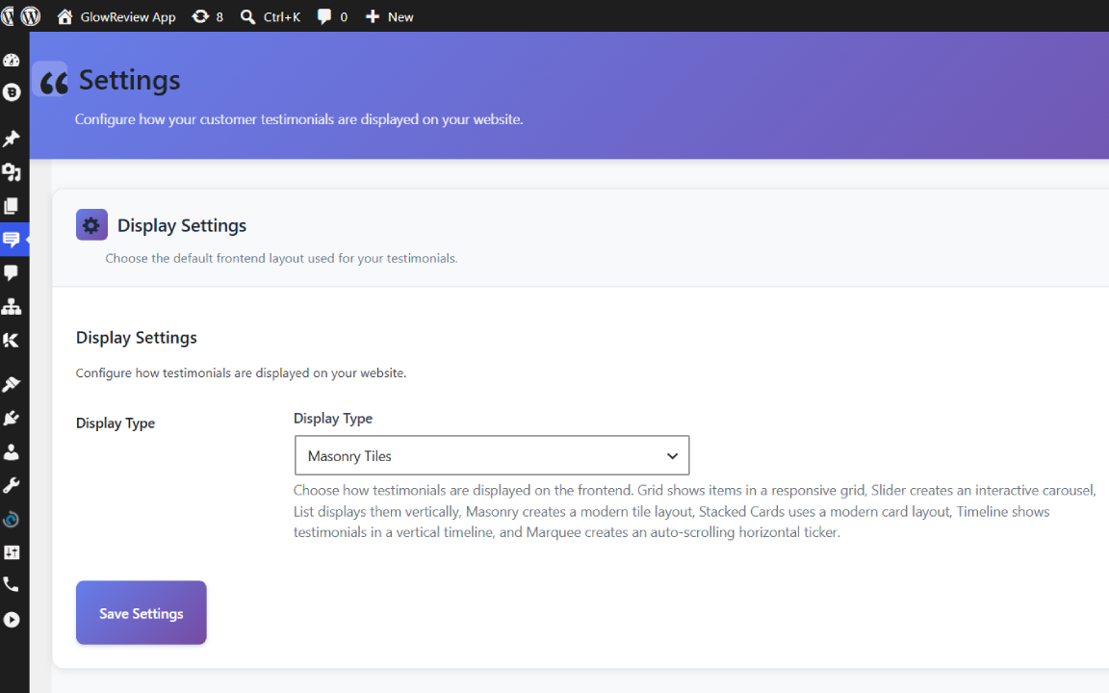Open the Ctrl+K search palette
Viewport: 1109px width, 693px height.
271,16
